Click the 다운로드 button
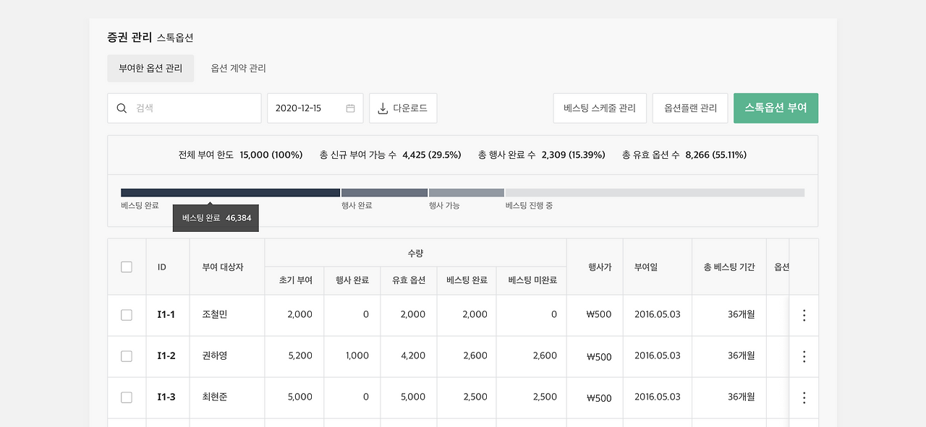The image size is (926, 427). pyautogui.click(x=403, y=108)
